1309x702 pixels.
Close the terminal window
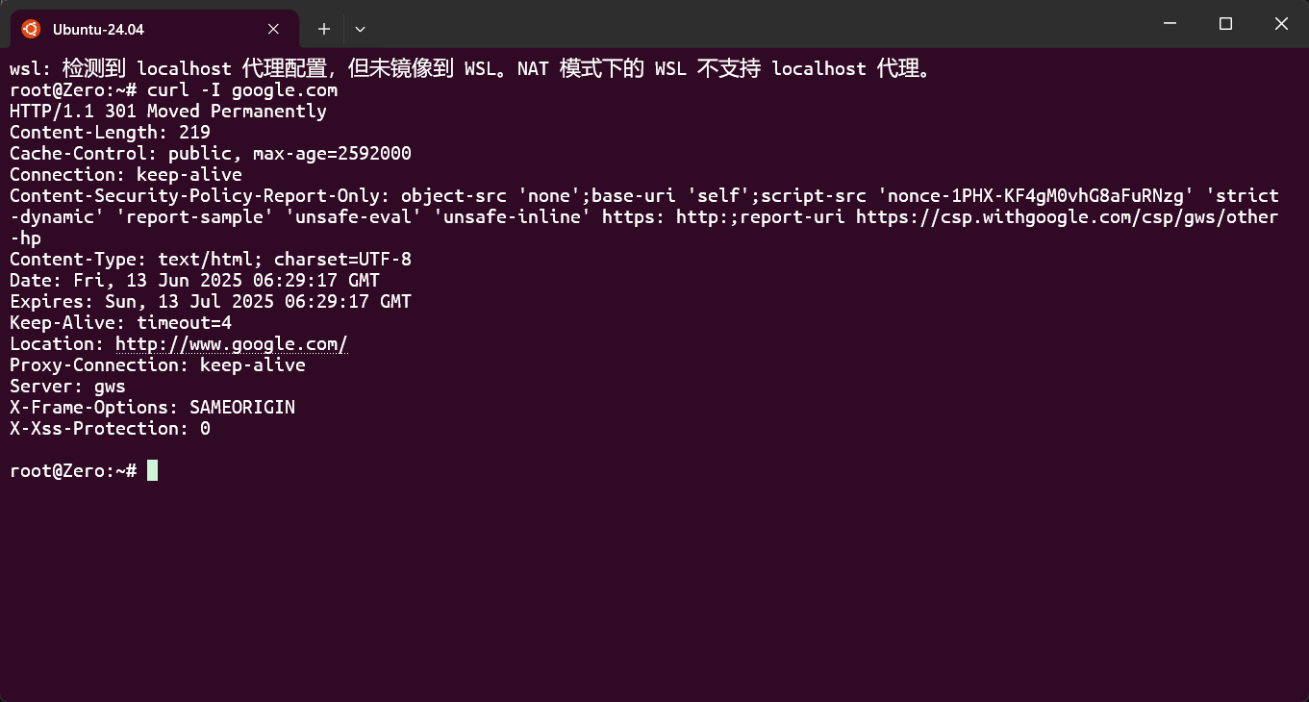pos(1281,24)
